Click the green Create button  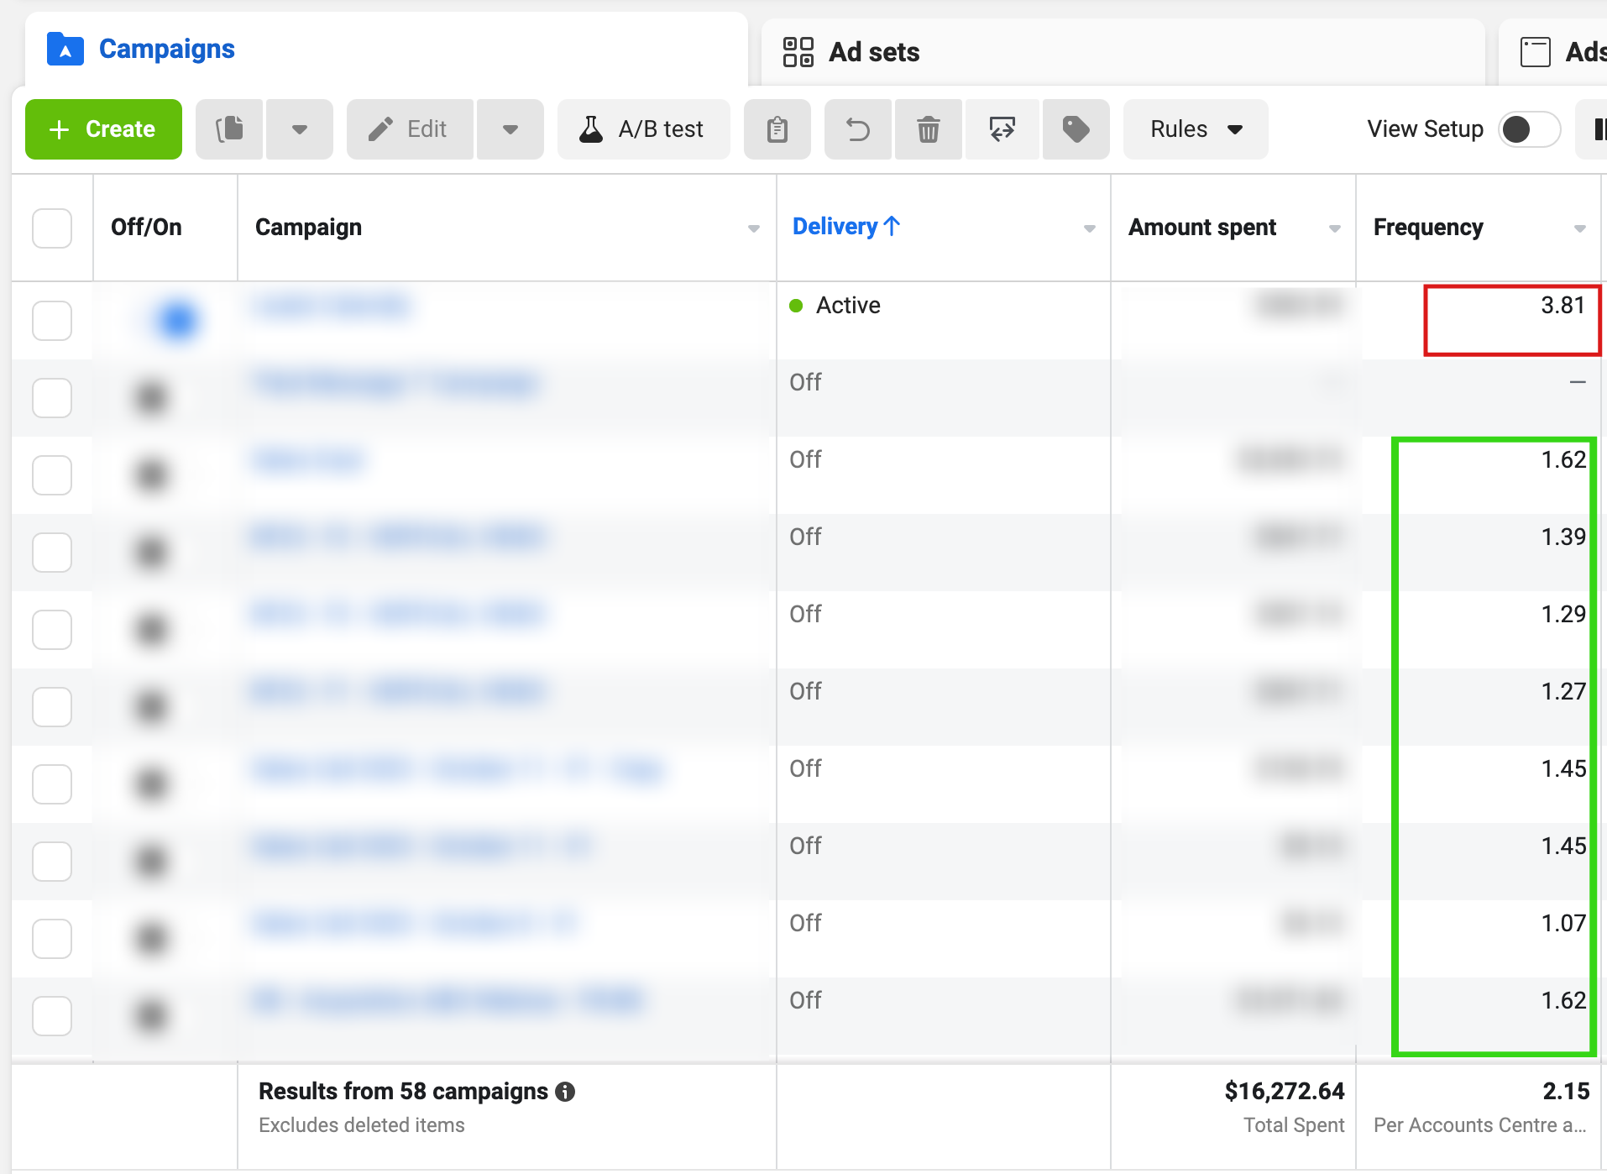pyautogui.click(x=103, y=129)
